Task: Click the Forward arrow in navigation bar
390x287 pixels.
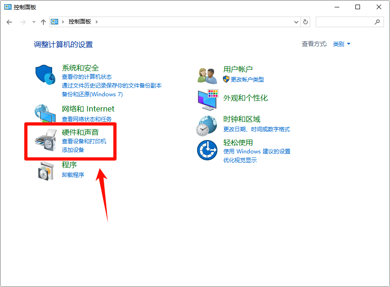Action: click(23, 22)
